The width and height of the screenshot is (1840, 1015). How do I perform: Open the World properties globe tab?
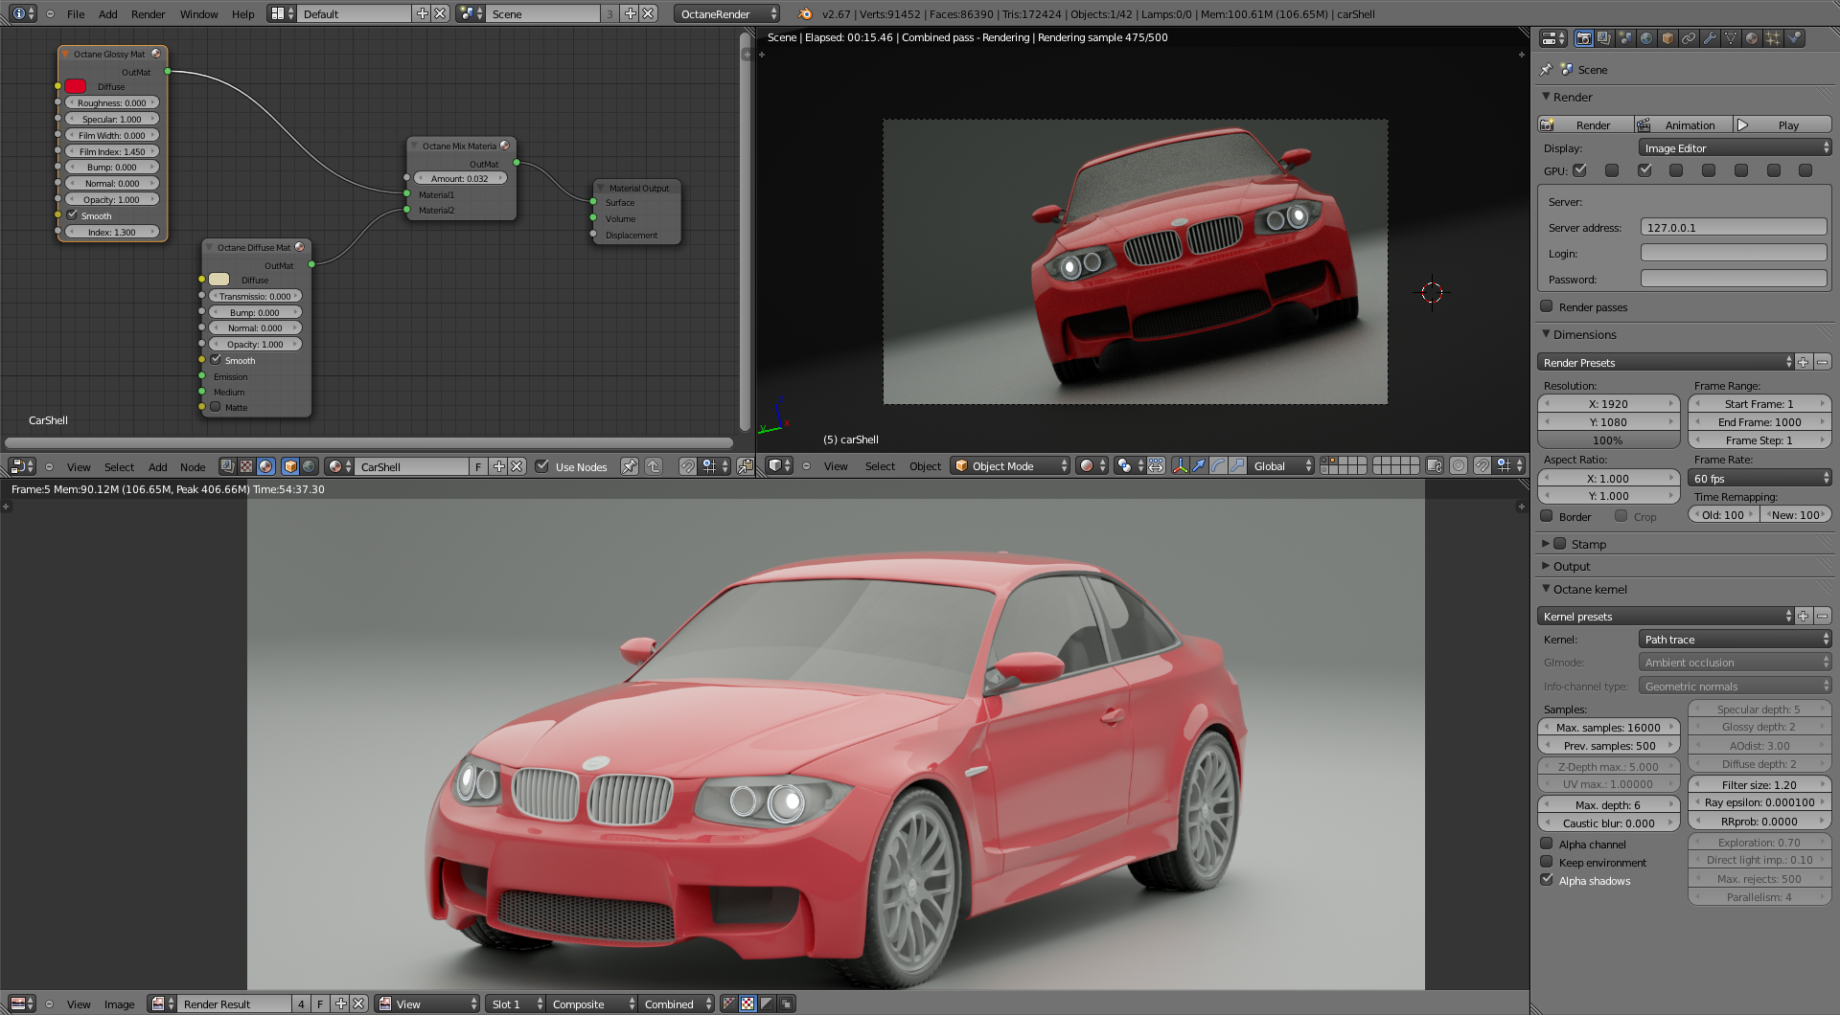[1646, 38]
